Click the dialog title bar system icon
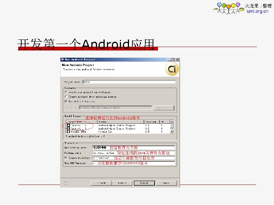274x205 pixels. (62, 60)
